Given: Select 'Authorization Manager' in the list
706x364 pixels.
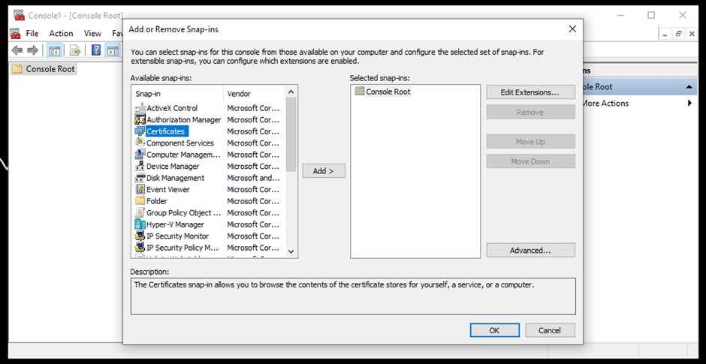Looking at the screenshot, I should click(x=184, y=119).
